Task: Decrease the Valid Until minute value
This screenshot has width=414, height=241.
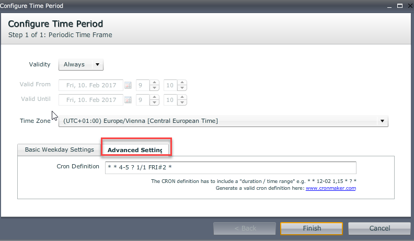Action: [183, 103]
